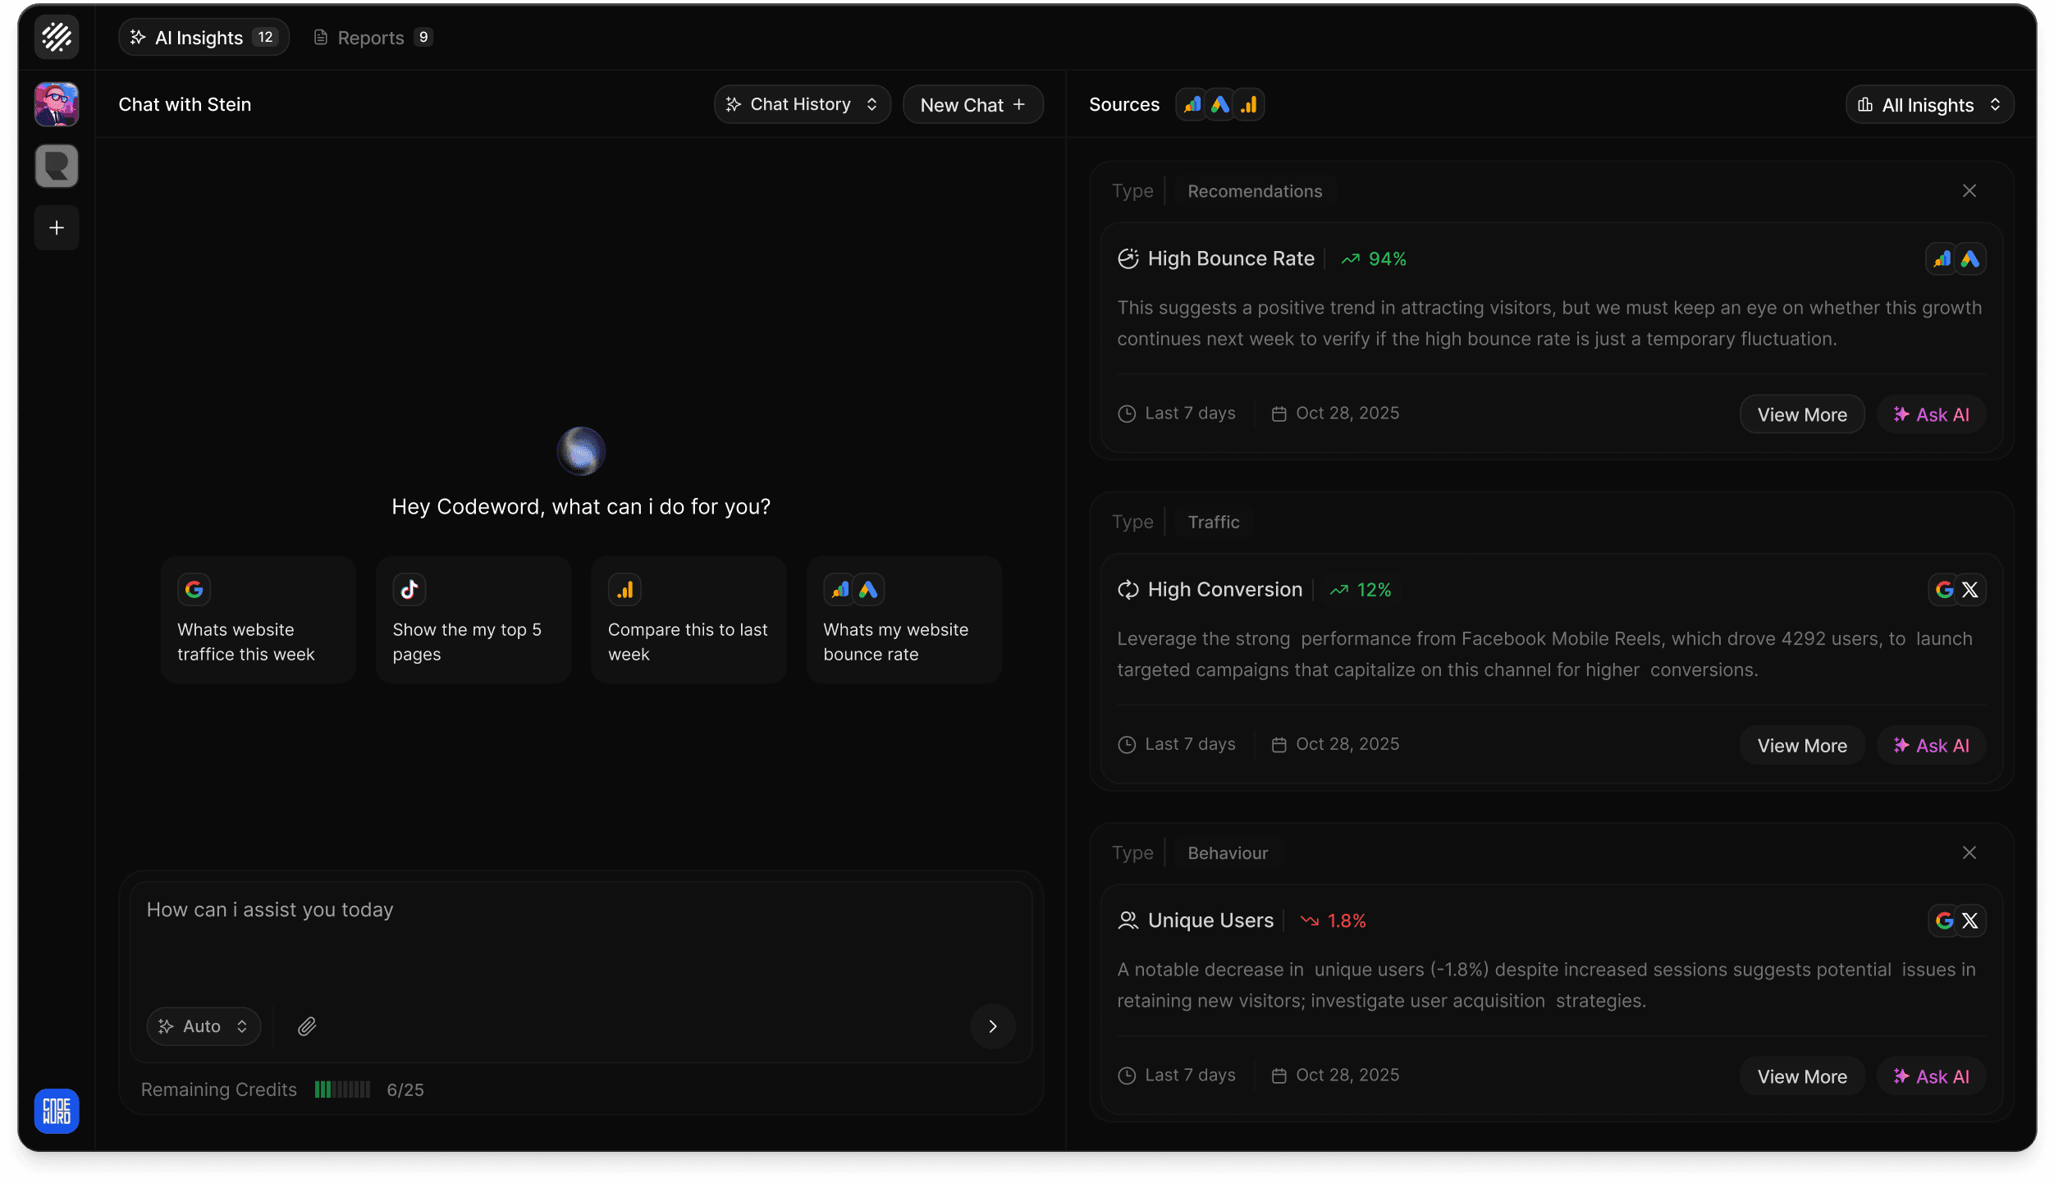
Task: Click the TikTok icon on top 5 pages card
Action: click(x=409, y=588)
